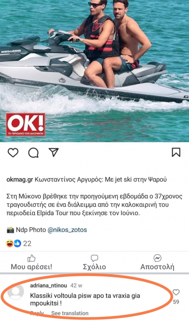Tap the Μου αρέσει! thumbs-up button
This screenshot has width=189, height=321.
[31, 263]
